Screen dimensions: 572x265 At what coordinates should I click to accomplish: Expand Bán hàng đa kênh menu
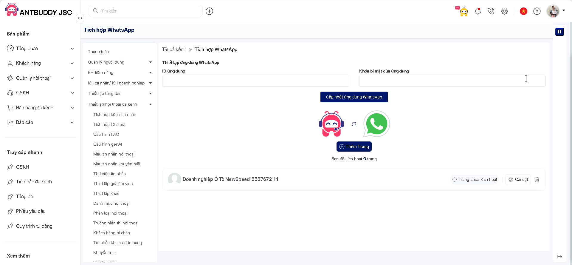click(40, 107)
